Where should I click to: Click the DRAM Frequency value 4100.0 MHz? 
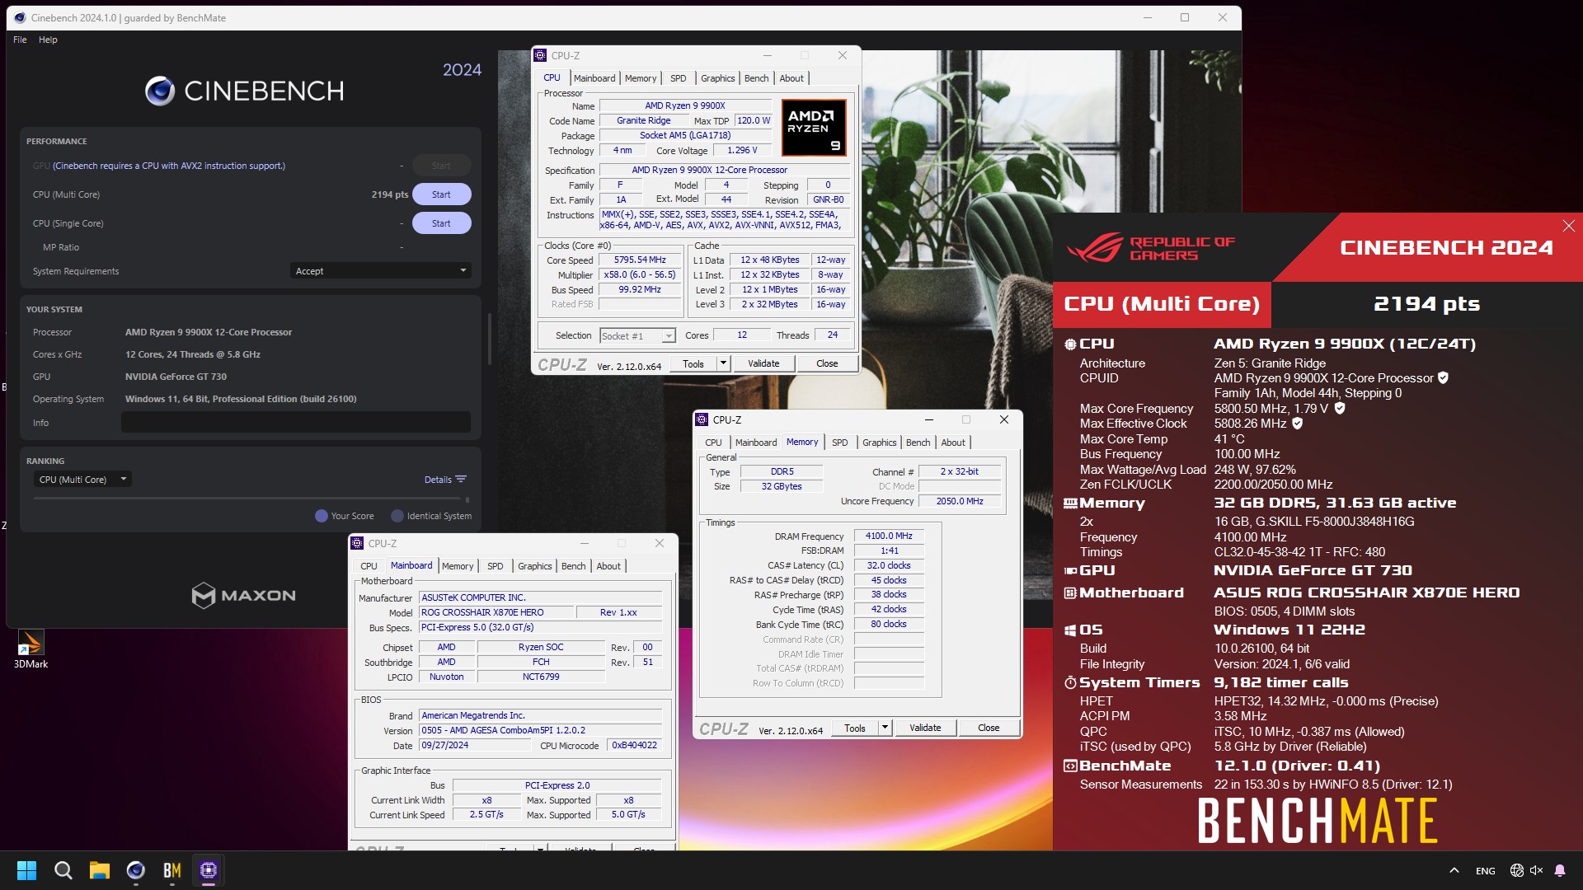point(889,536)
